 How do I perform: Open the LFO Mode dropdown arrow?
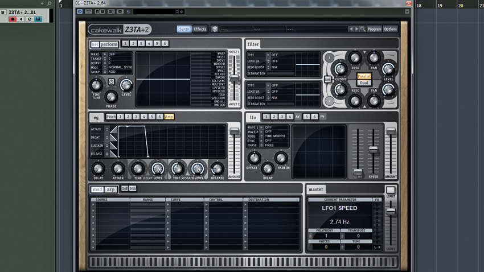pyautogui.click(x=261, y=136)
